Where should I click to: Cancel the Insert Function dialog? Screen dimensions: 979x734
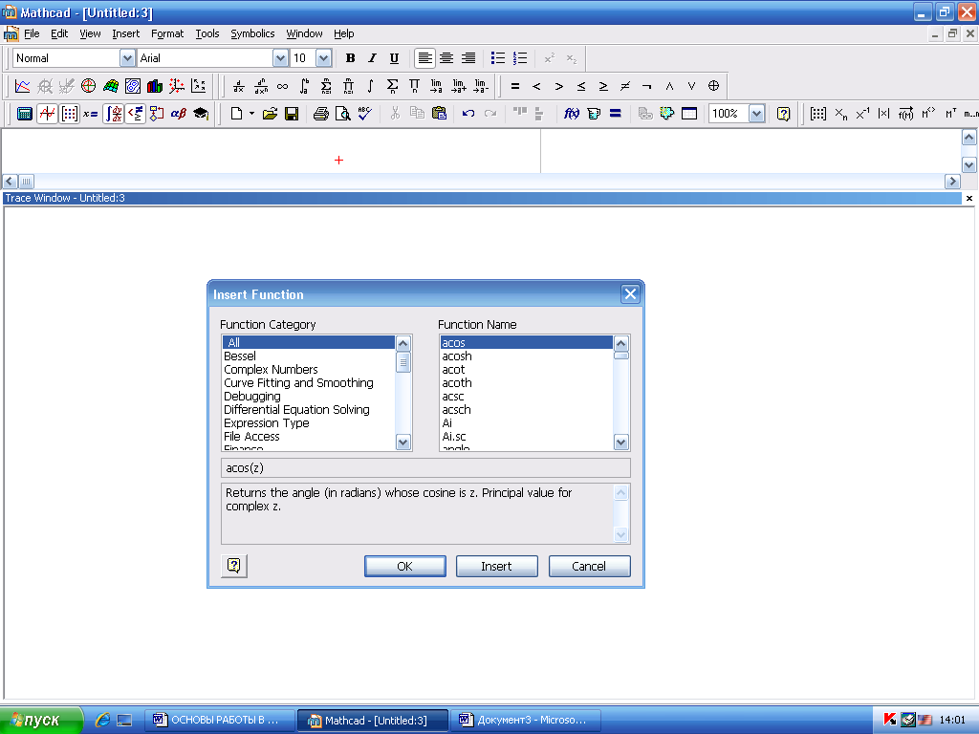click(589, 566)
